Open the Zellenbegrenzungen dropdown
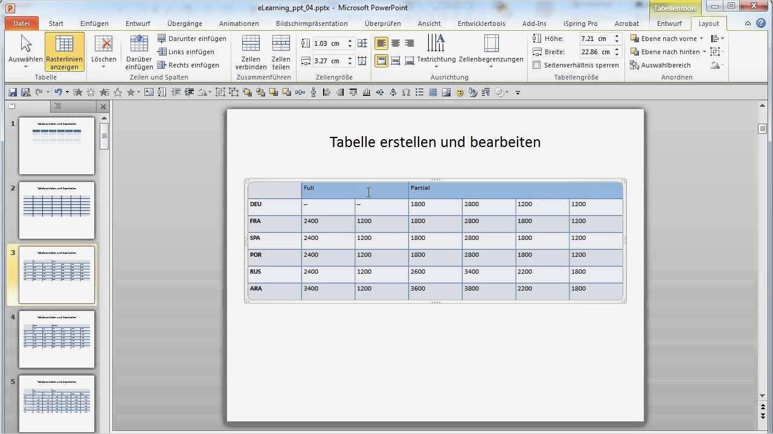Screen dimensions: 773x434 (x=491, y=52)
